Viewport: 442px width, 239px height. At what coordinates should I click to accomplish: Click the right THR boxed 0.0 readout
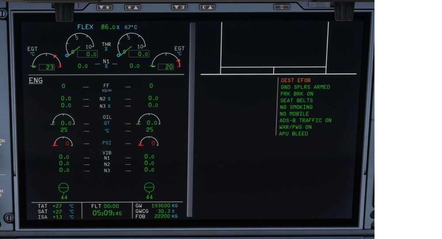click(139, 54)
